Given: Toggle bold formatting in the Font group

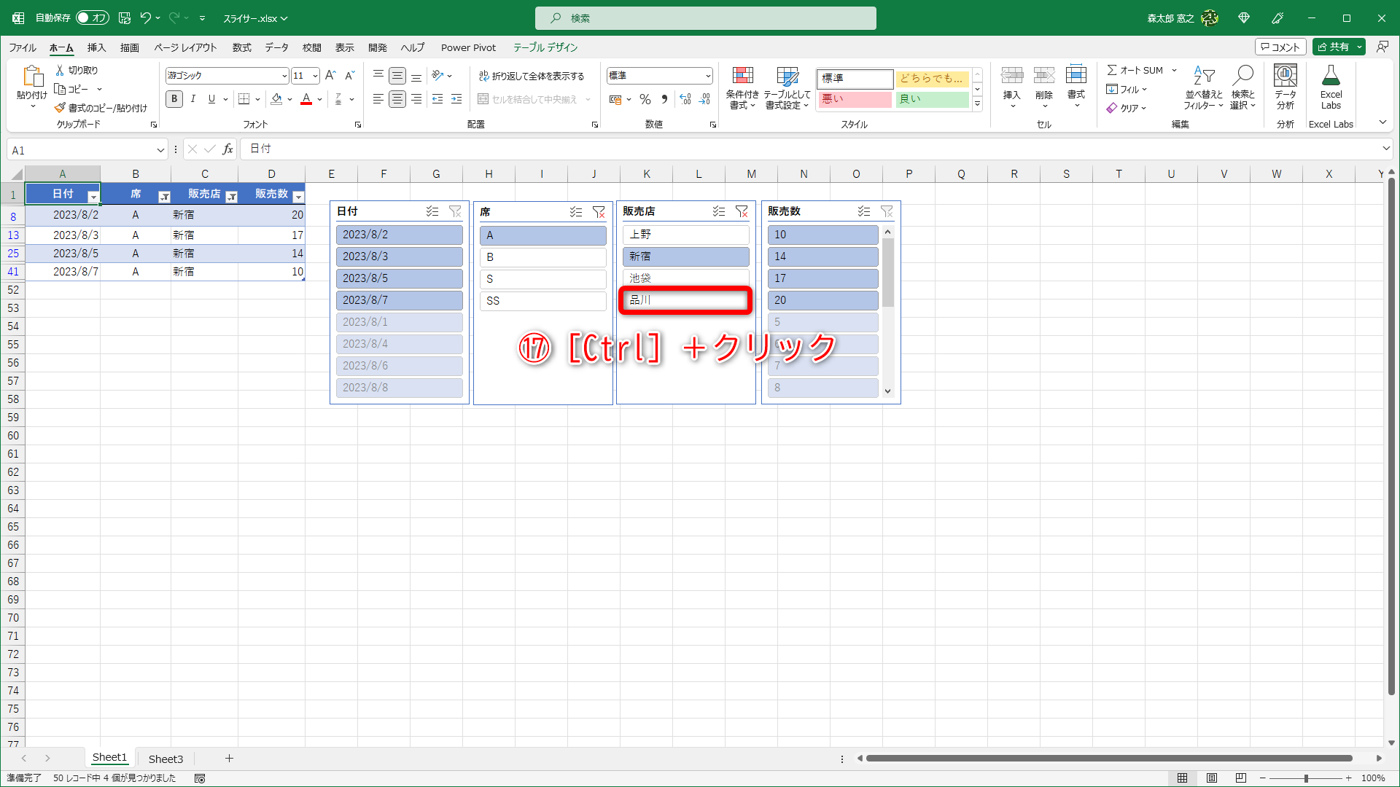Looking at the screenshot, I should tap(174, 99).
